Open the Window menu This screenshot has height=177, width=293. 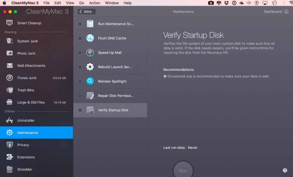(x=112, y=3)
